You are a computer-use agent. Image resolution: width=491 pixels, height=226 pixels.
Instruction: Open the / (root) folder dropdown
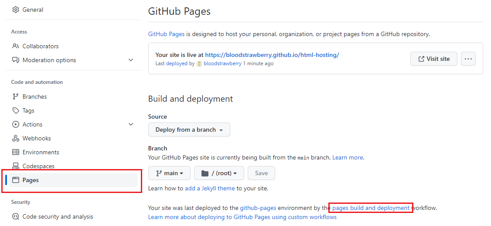coord(219,173)
